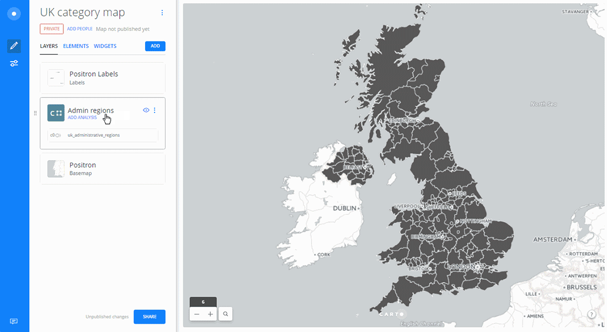
Task: Click the CARTO home circle icon top left
Action: click(x=14, y=14)
